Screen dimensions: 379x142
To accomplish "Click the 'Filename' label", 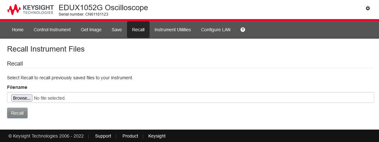I will tap(17, 87).
